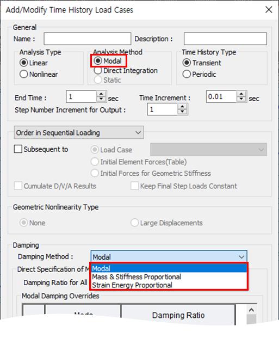The height and width of the screenshot is (344, 279).
Task: Select Modal analysis method radio
Action: click(x=108, y=61)
